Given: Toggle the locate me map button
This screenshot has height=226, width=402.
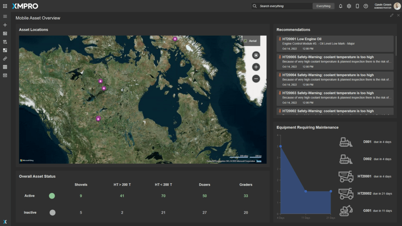Looking at the screenshot, I should pos(256,55).
